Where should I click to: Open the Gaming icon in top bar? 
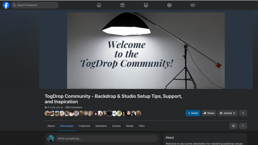(193, 5)
